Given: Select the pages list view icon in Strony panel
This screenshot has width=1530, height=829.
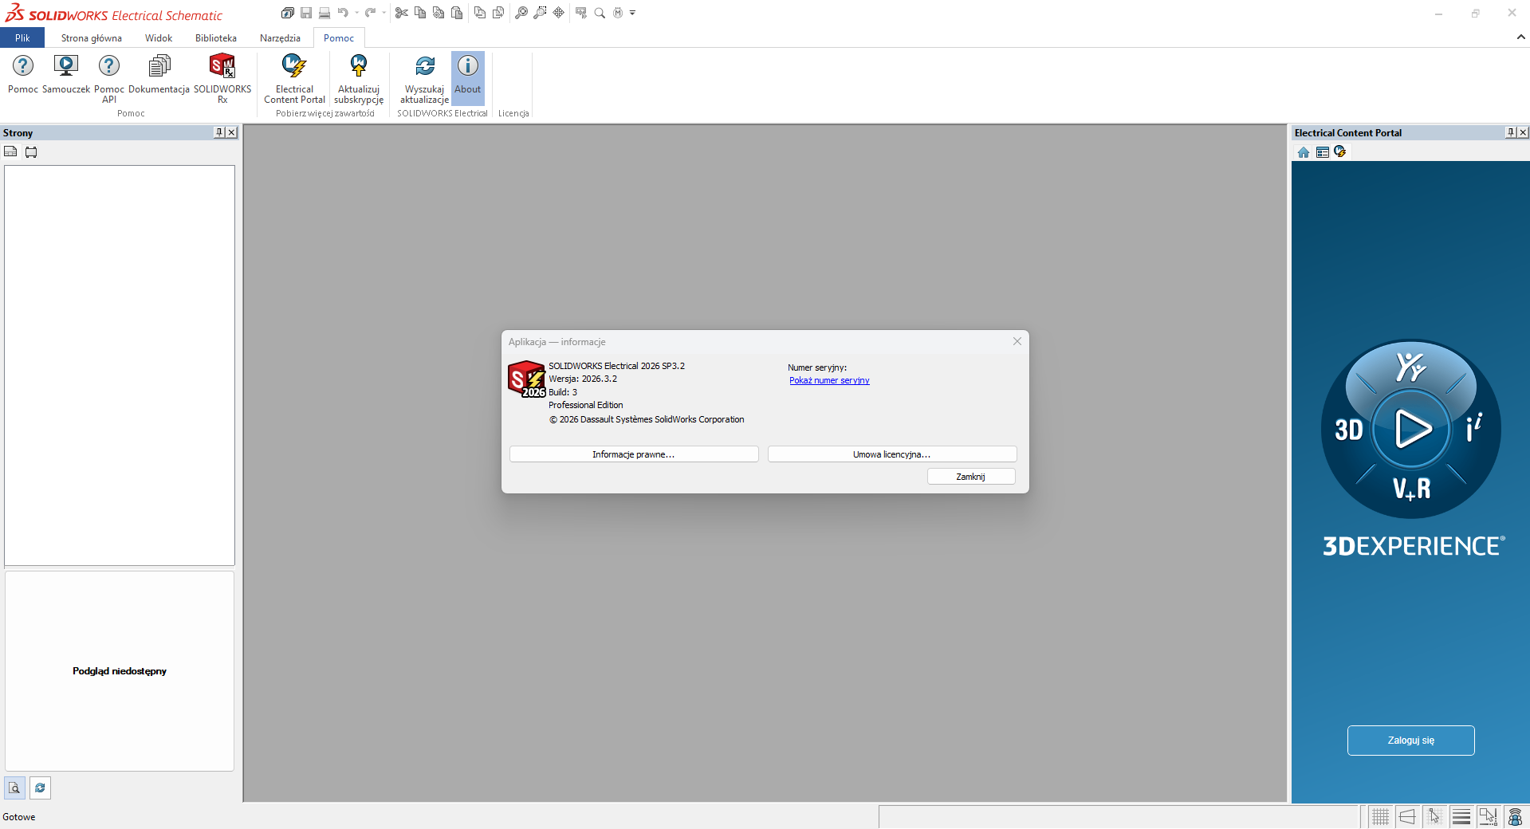Looking at the screenshot, I should [x=10, y=151].
